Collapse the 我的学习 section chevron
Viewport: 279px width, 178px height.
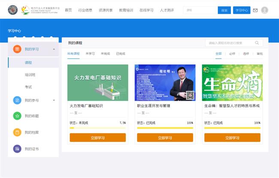(54, 49)
